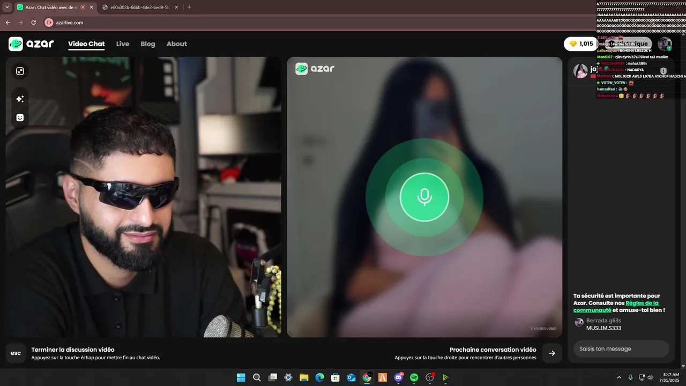Open the network status tray icon
686x386 pixels.
[x=642, y=377]
